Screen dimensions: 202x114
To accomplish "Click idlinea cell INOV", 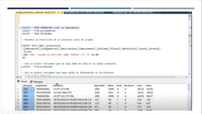I will coord(111,93).
